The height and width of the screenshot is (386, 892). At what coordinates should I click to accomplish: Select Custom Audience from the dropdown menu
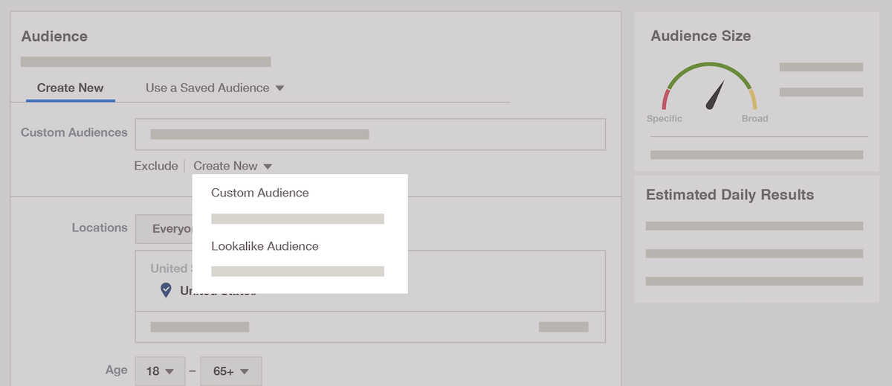(259, 193)
